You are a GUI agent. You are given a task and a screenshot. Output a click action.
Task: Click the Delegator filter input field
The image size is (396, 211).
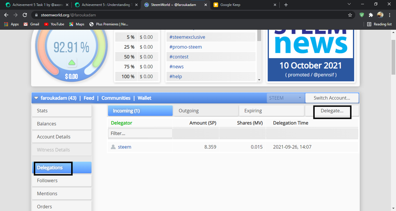pos(140,133)
